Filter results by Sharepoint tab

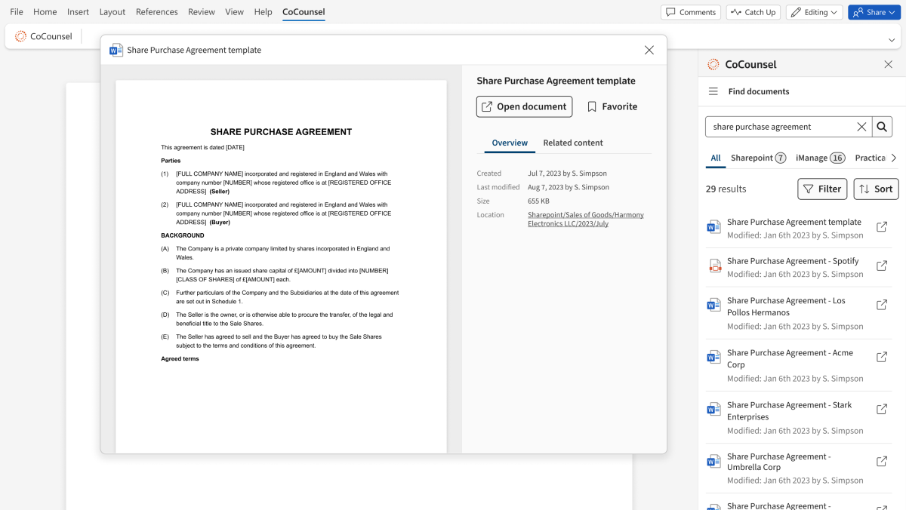pyautogui.click(x=758, y=158)
